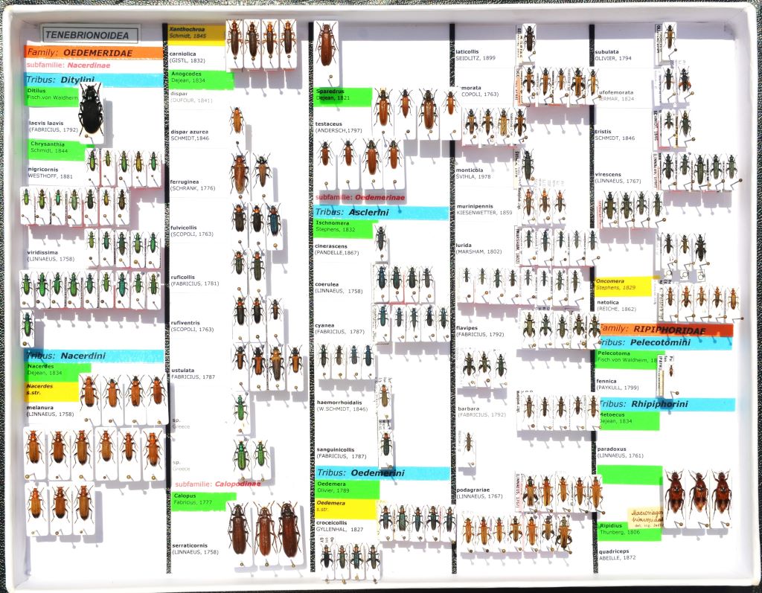The height and width of the screenshot is (593, 762).
Task: Click the green Ischnomera Stephens label
Action: tap(342, 228)
